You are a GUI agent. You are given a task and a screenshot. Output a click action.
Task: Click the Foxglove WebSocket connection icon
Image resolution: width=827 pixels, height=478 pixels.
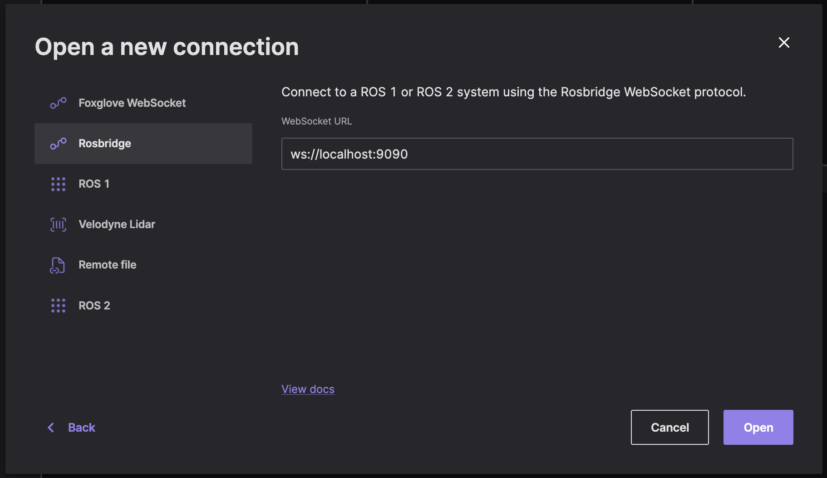(x=58, y=103)
